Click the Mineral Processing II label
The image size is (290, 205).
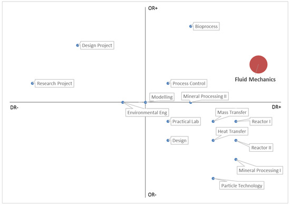pyautogui.click(x=205, y=96)
